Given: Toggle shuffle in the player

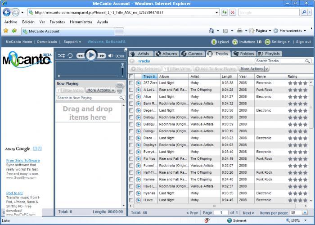Looking at the screenshot, I should point(61,56).
